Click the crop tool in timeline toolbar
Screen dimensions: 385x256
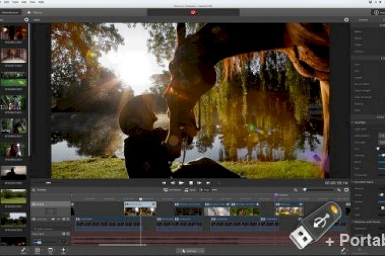(204, 190)
